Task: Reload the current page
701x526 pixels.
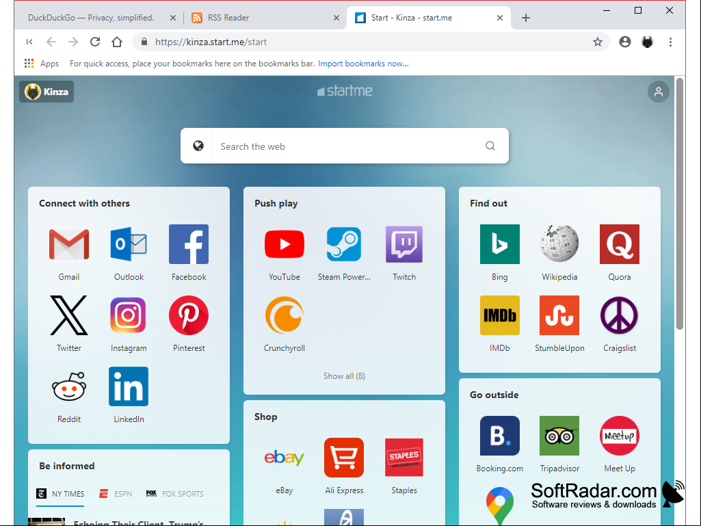Action: 95,42
